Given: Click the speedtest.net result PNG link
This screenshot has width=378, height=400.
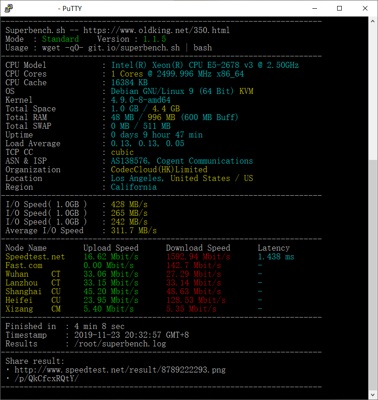Looking at the screenshot, I should [x=120, y=370].
